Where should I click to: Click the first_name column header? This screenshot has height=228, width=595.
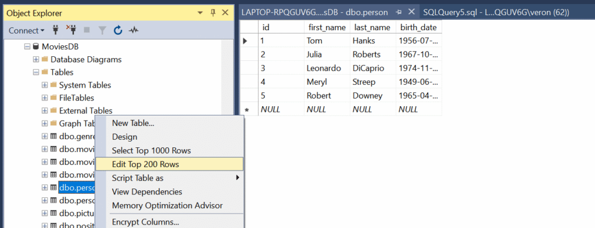point(327,27)
